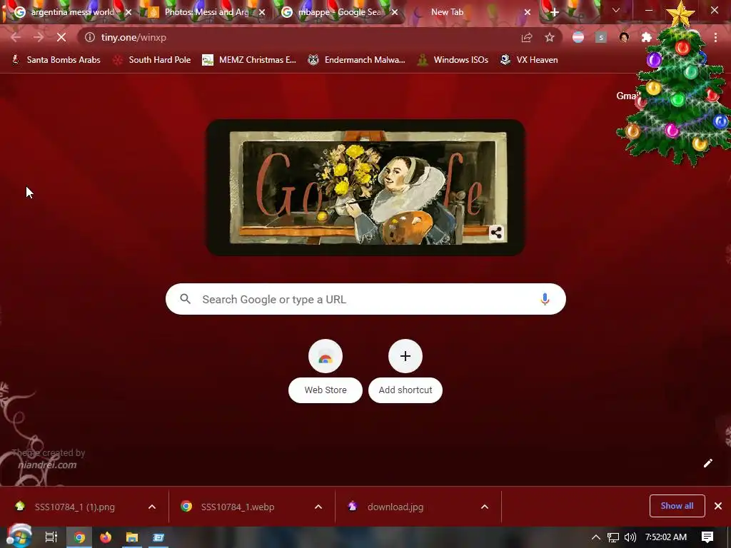Click the striped flag extension icon
The width and height of the screenshot is (731, 548).
coord(578,37)
